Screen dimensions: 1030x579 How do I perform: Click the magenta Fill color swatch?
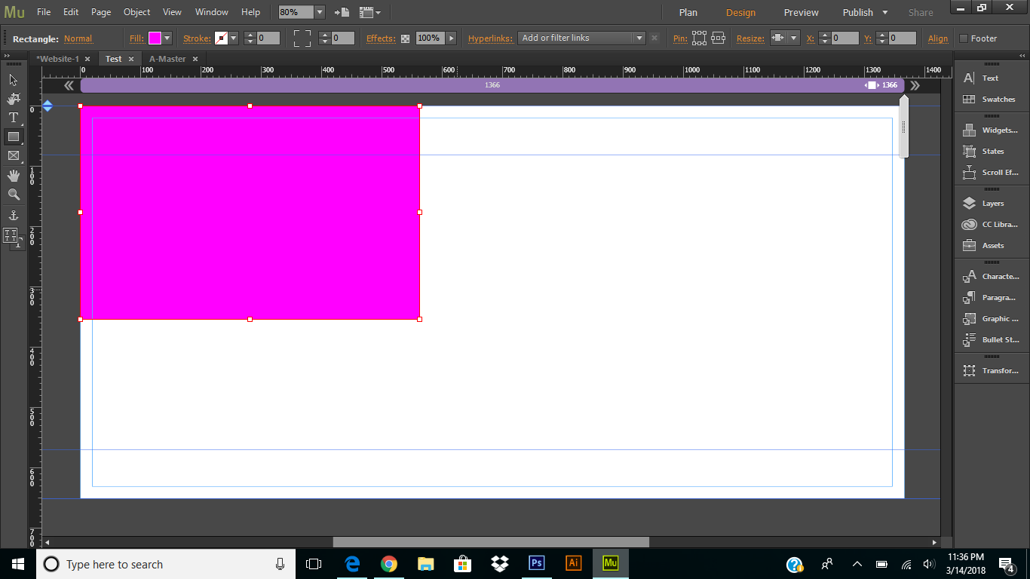pyautogui.click(x=155, y=38)
